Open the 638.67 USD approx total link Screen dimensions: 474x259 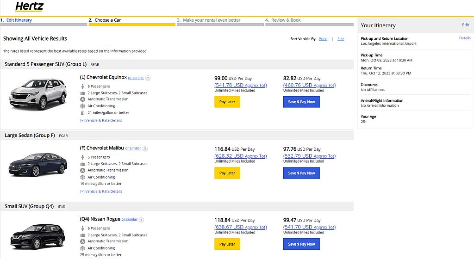pyautogui.click(x=241, y=227)
